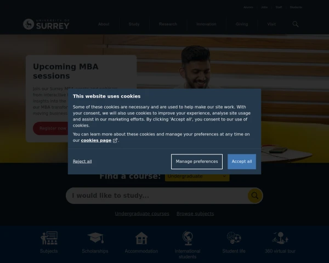Click the external link icon beside cookies page
The width and height of the screenshot is (329, 263).
click(115, 140)
